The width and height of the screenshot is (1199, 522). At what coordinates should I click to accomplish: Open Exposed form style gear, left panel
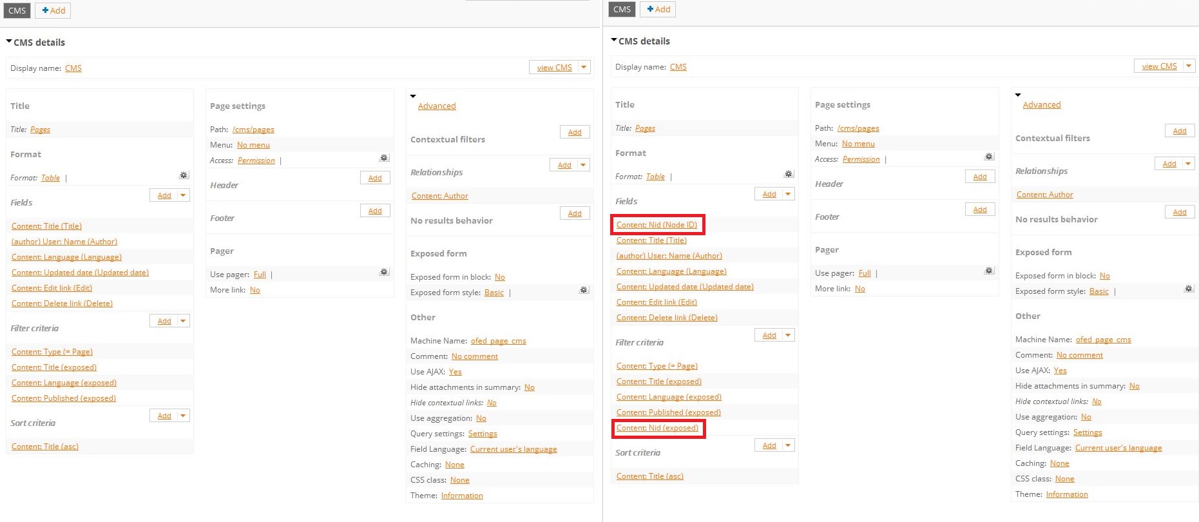pyautogui.click(x=584, y=290)
